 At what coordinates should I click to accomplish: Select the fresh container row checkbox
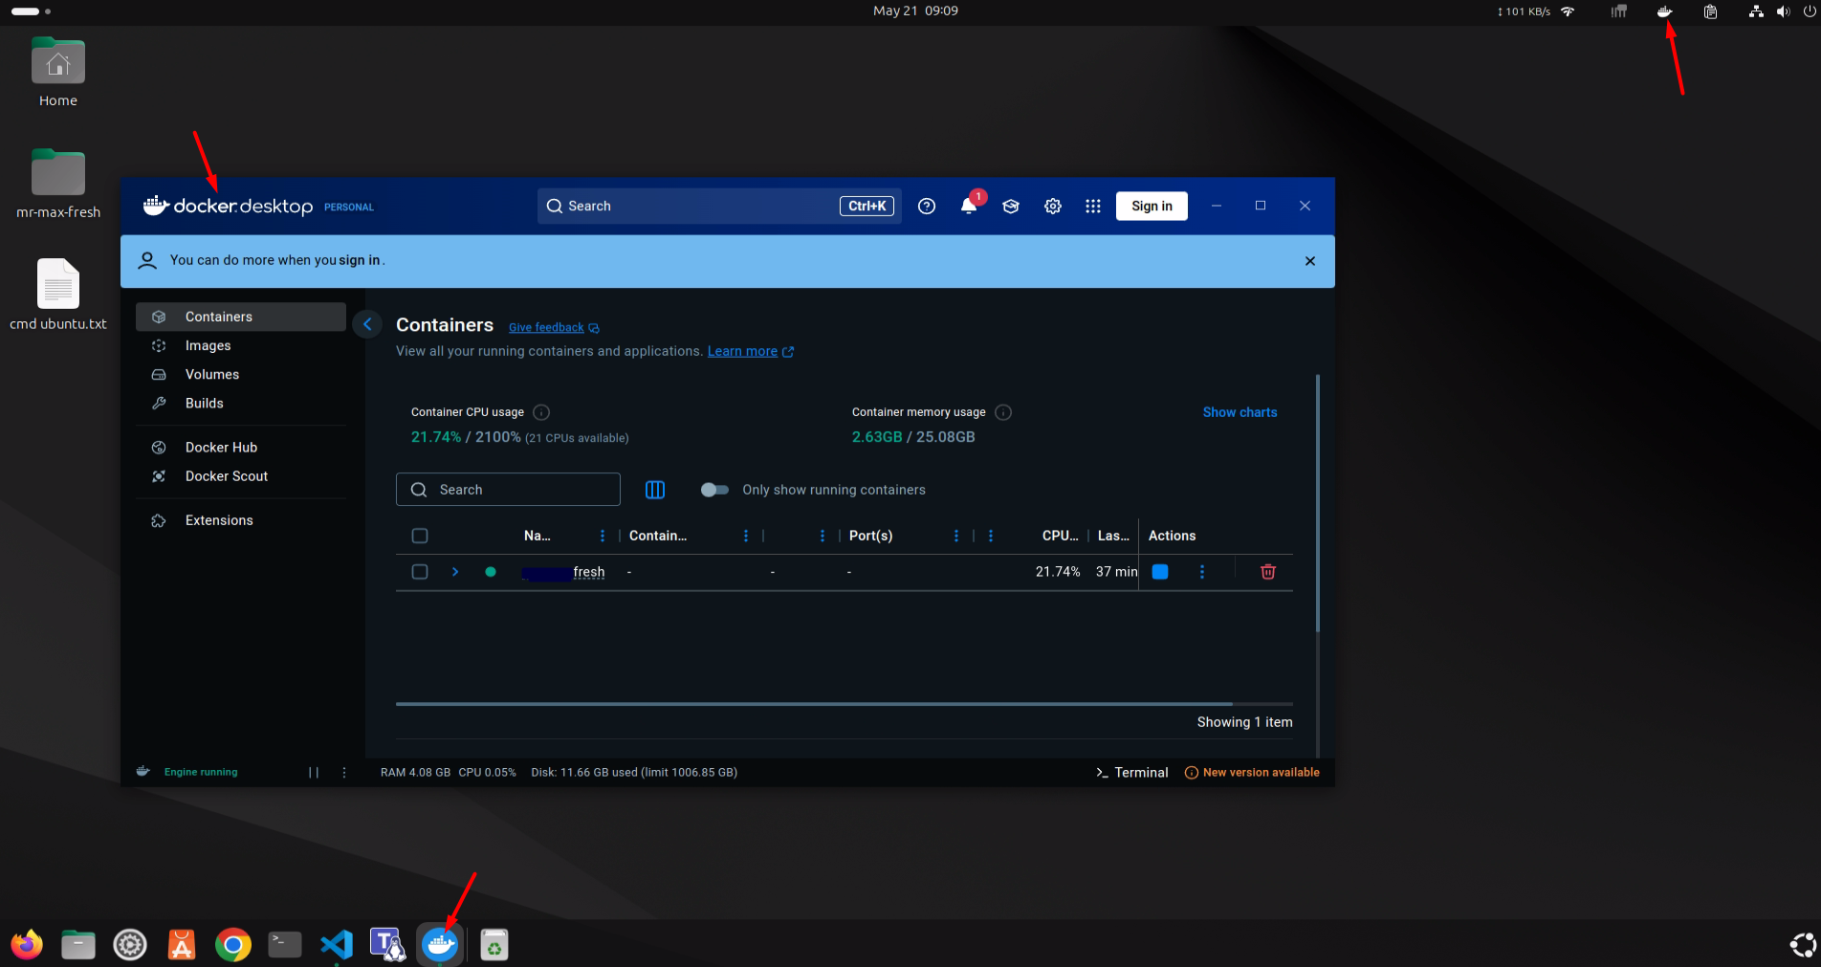pyautogui.click(x=420, y=572)
